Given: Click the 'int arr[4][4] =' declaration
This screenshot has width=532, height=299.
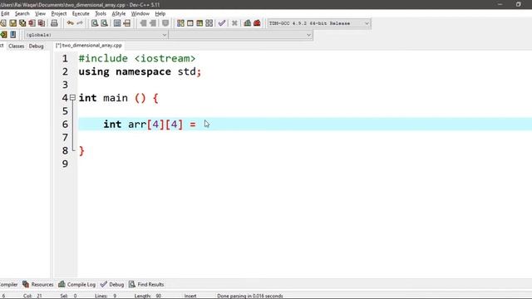Looking at the screenshot, I should [150, 124].
